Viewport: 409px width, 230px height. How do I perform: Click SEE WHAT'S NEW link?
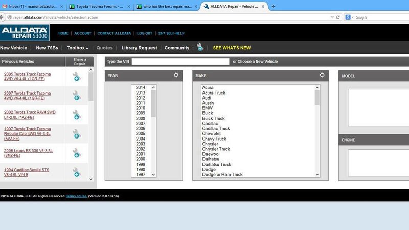coord(232,48)
